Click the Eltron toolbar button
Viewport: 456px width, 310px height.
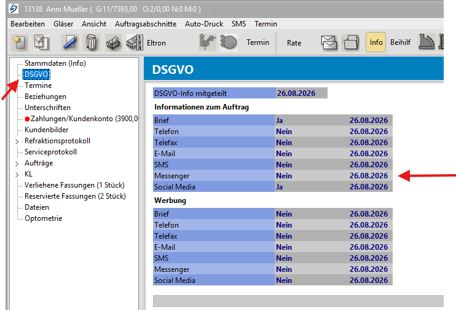(x=156, y=43)
